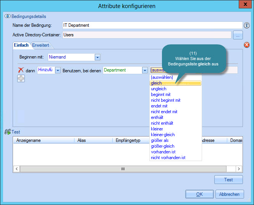The image size is (254, 205).
Task: Choose 'beginnt mit' in the list
Action: click(176, 94)
